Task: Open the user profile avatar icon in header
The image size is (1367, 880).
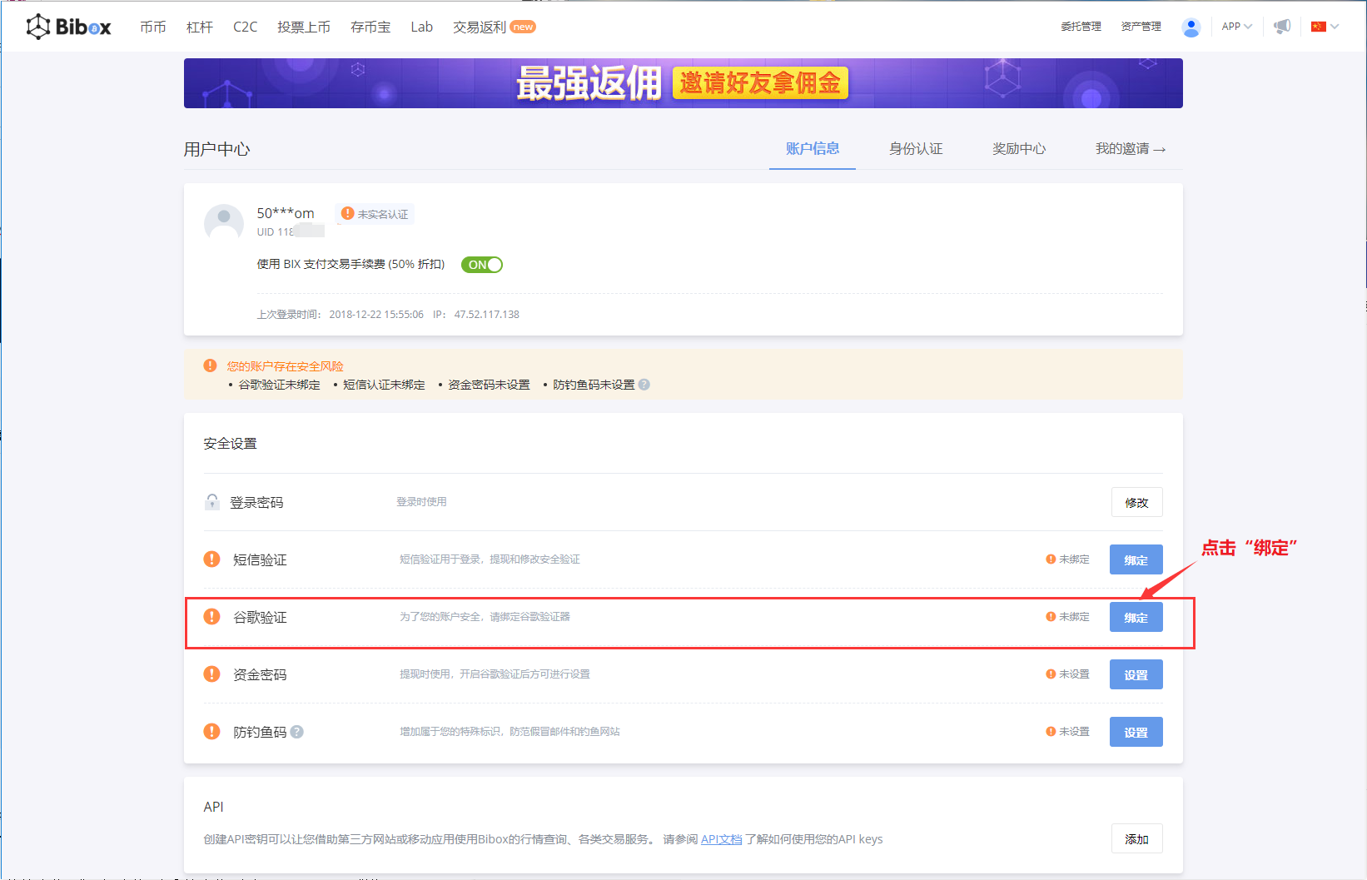Action: click(x=1191, y=27)
